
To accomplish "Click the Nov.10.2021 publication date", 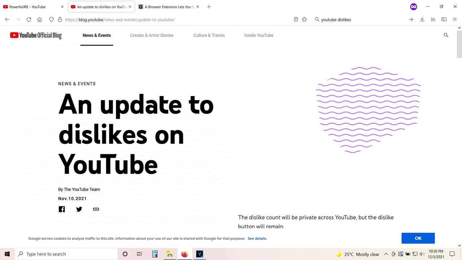I will click(73, 199).
